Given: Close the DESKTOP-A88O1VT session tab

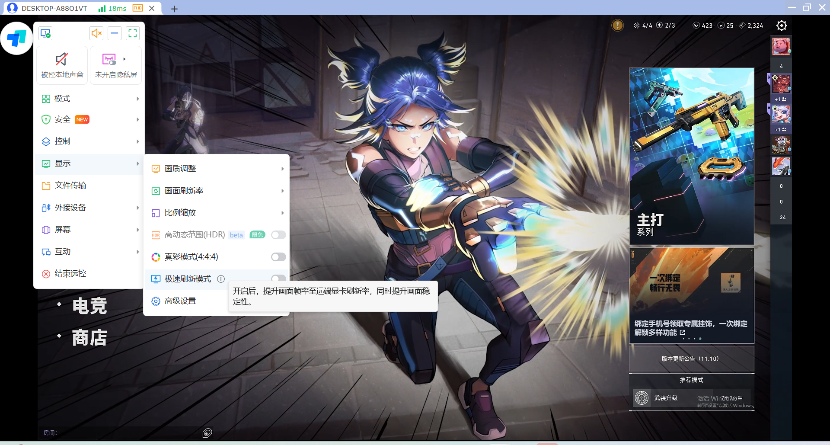Looking at the screenshot, I should pos(152,8).
